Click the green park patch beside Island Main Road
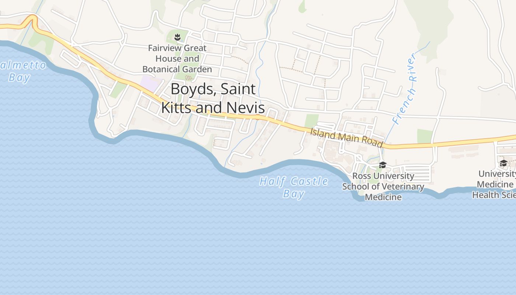This screenshot has width=516, height=295. 312,121
